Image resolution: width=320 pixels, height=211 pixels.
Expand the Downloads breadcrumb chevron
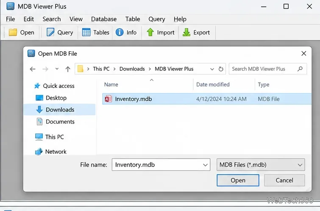pyautogui.click(x=150, y=69)
